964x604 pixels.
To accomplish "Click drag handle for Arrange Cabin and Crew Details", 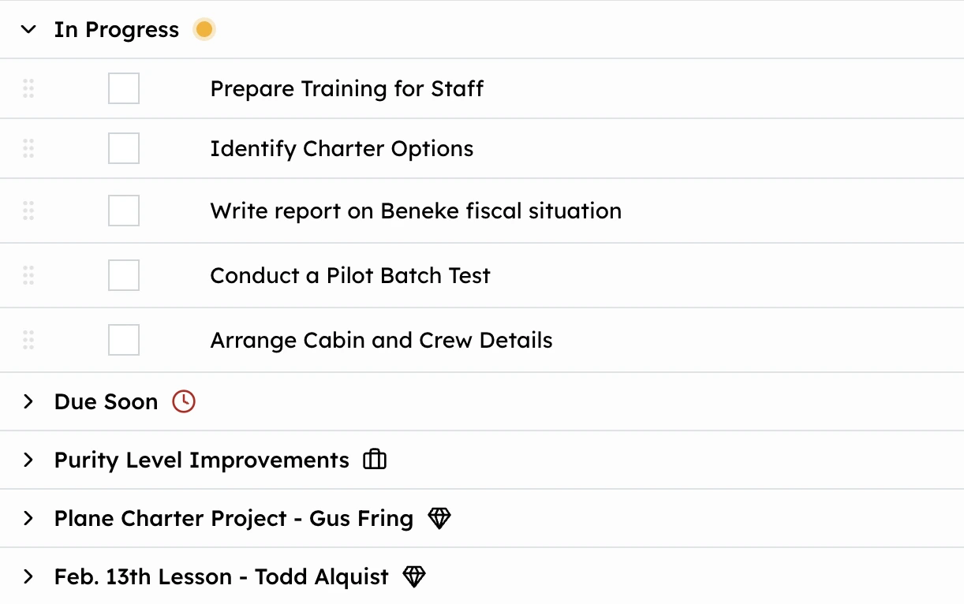I will coord(28,340).
